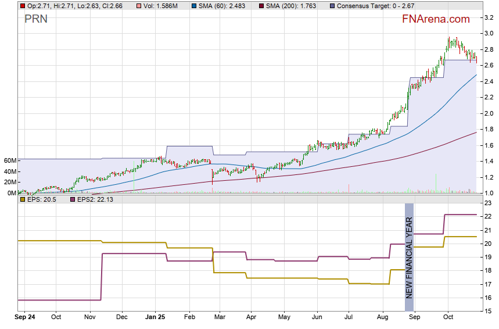Image resolution: width=499 pixels, height=329 pixels.
Task: Click the 3.2 price axis label
Action: [489, 19]
